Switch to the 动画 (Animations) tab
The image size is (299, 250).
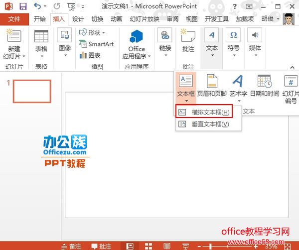[117, 19]
